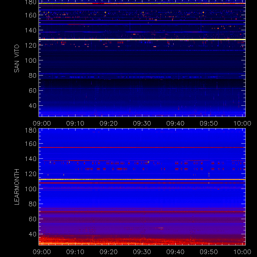Select the 09:00 label under San Vito plot
This screenshot has width=257, height=257.
tap(42, 123)
